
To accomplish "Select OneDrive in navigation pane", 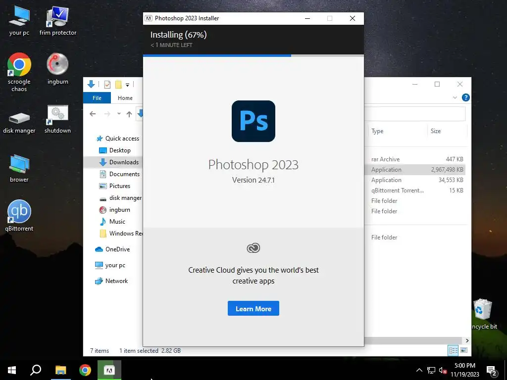I will pyautogui.click(x=112, y=249).
